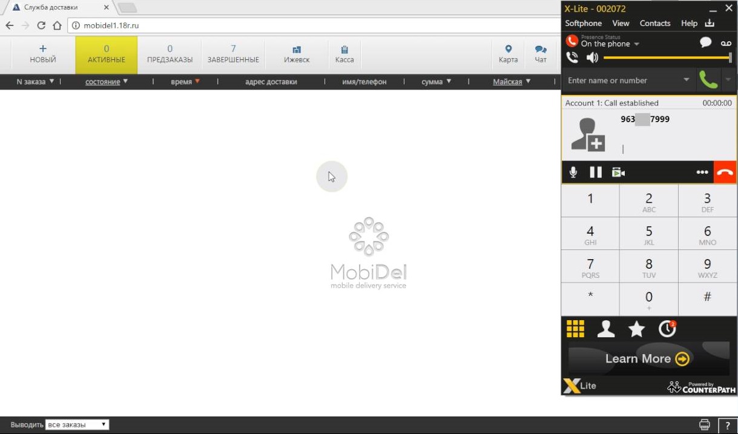Open the X-Lite contacts person tab
738x434 pixels.
click(606, 329)
